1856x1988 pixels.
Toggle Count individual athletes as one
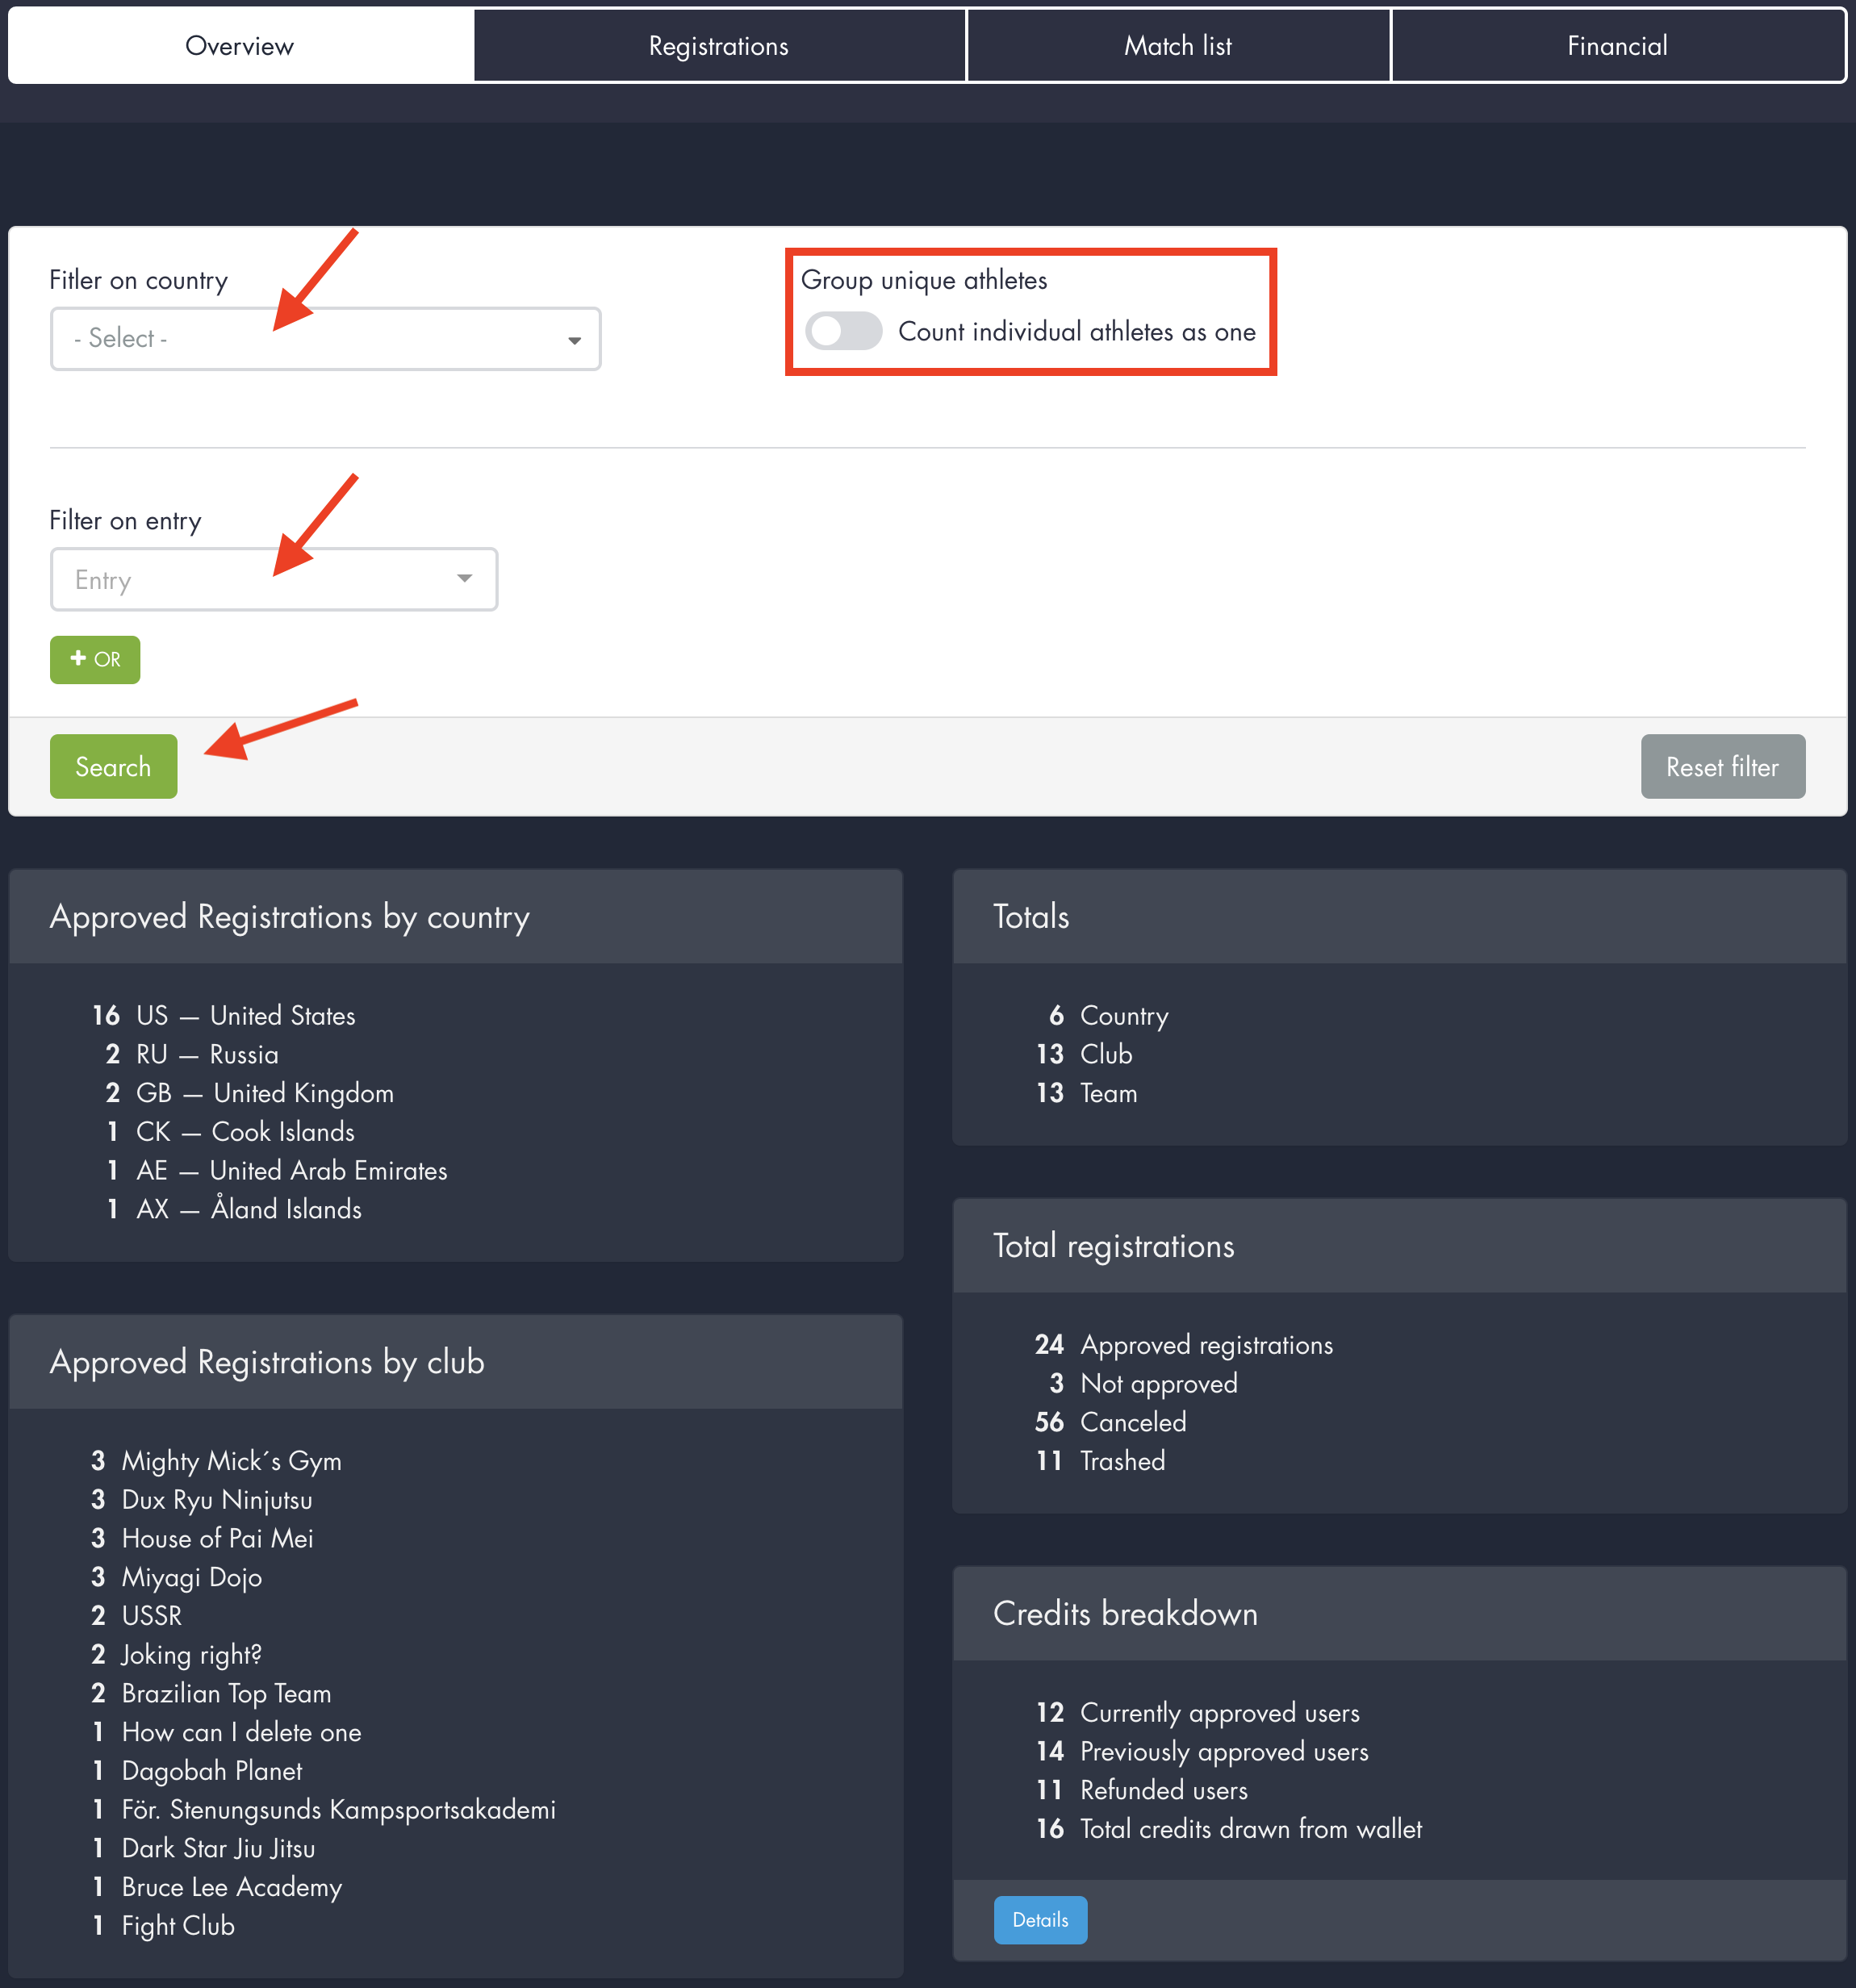(843, 331)
